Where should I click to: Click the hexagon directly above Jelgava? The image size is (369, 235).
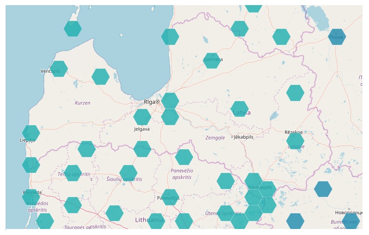click(x=142, y=117)
